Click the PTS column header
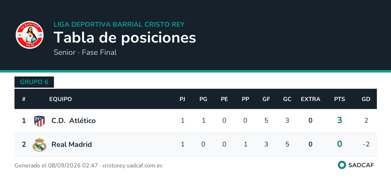The image size is (391, 184). [x=340, y=99]
